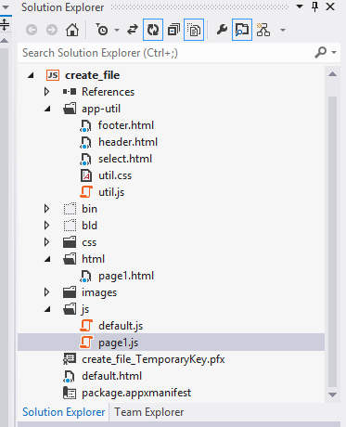Toggle the Show All Files button
This screenshot has width=346, height=427.
tap(194, 30)
